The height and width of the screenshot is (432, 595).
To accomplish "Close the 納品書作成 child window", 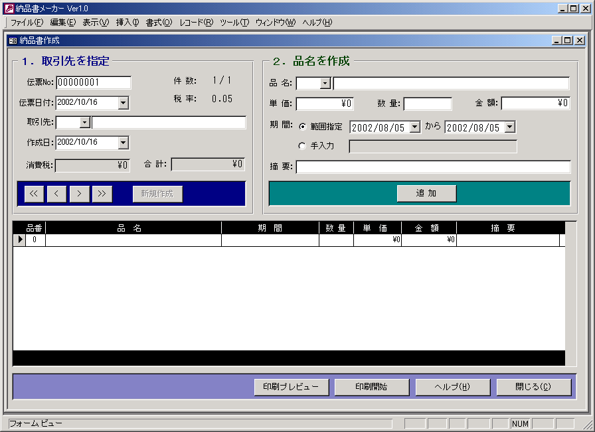I will [580, 40].
